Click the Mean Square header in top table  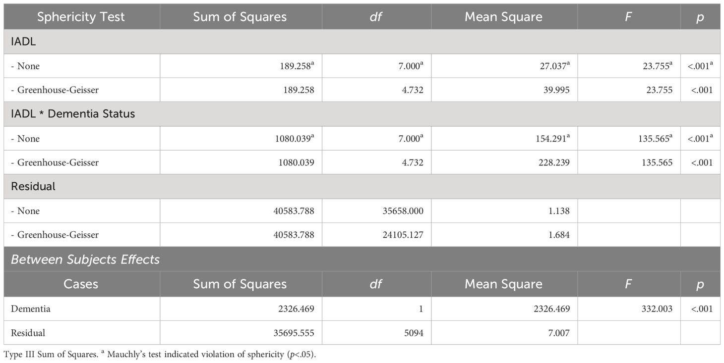click(x=504, y=17)
